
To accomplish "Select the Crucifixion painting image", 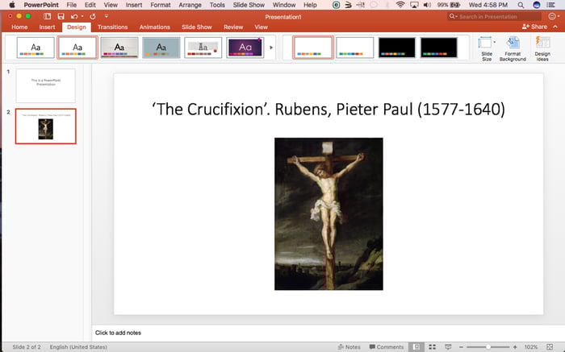I will tap(329, 214).
